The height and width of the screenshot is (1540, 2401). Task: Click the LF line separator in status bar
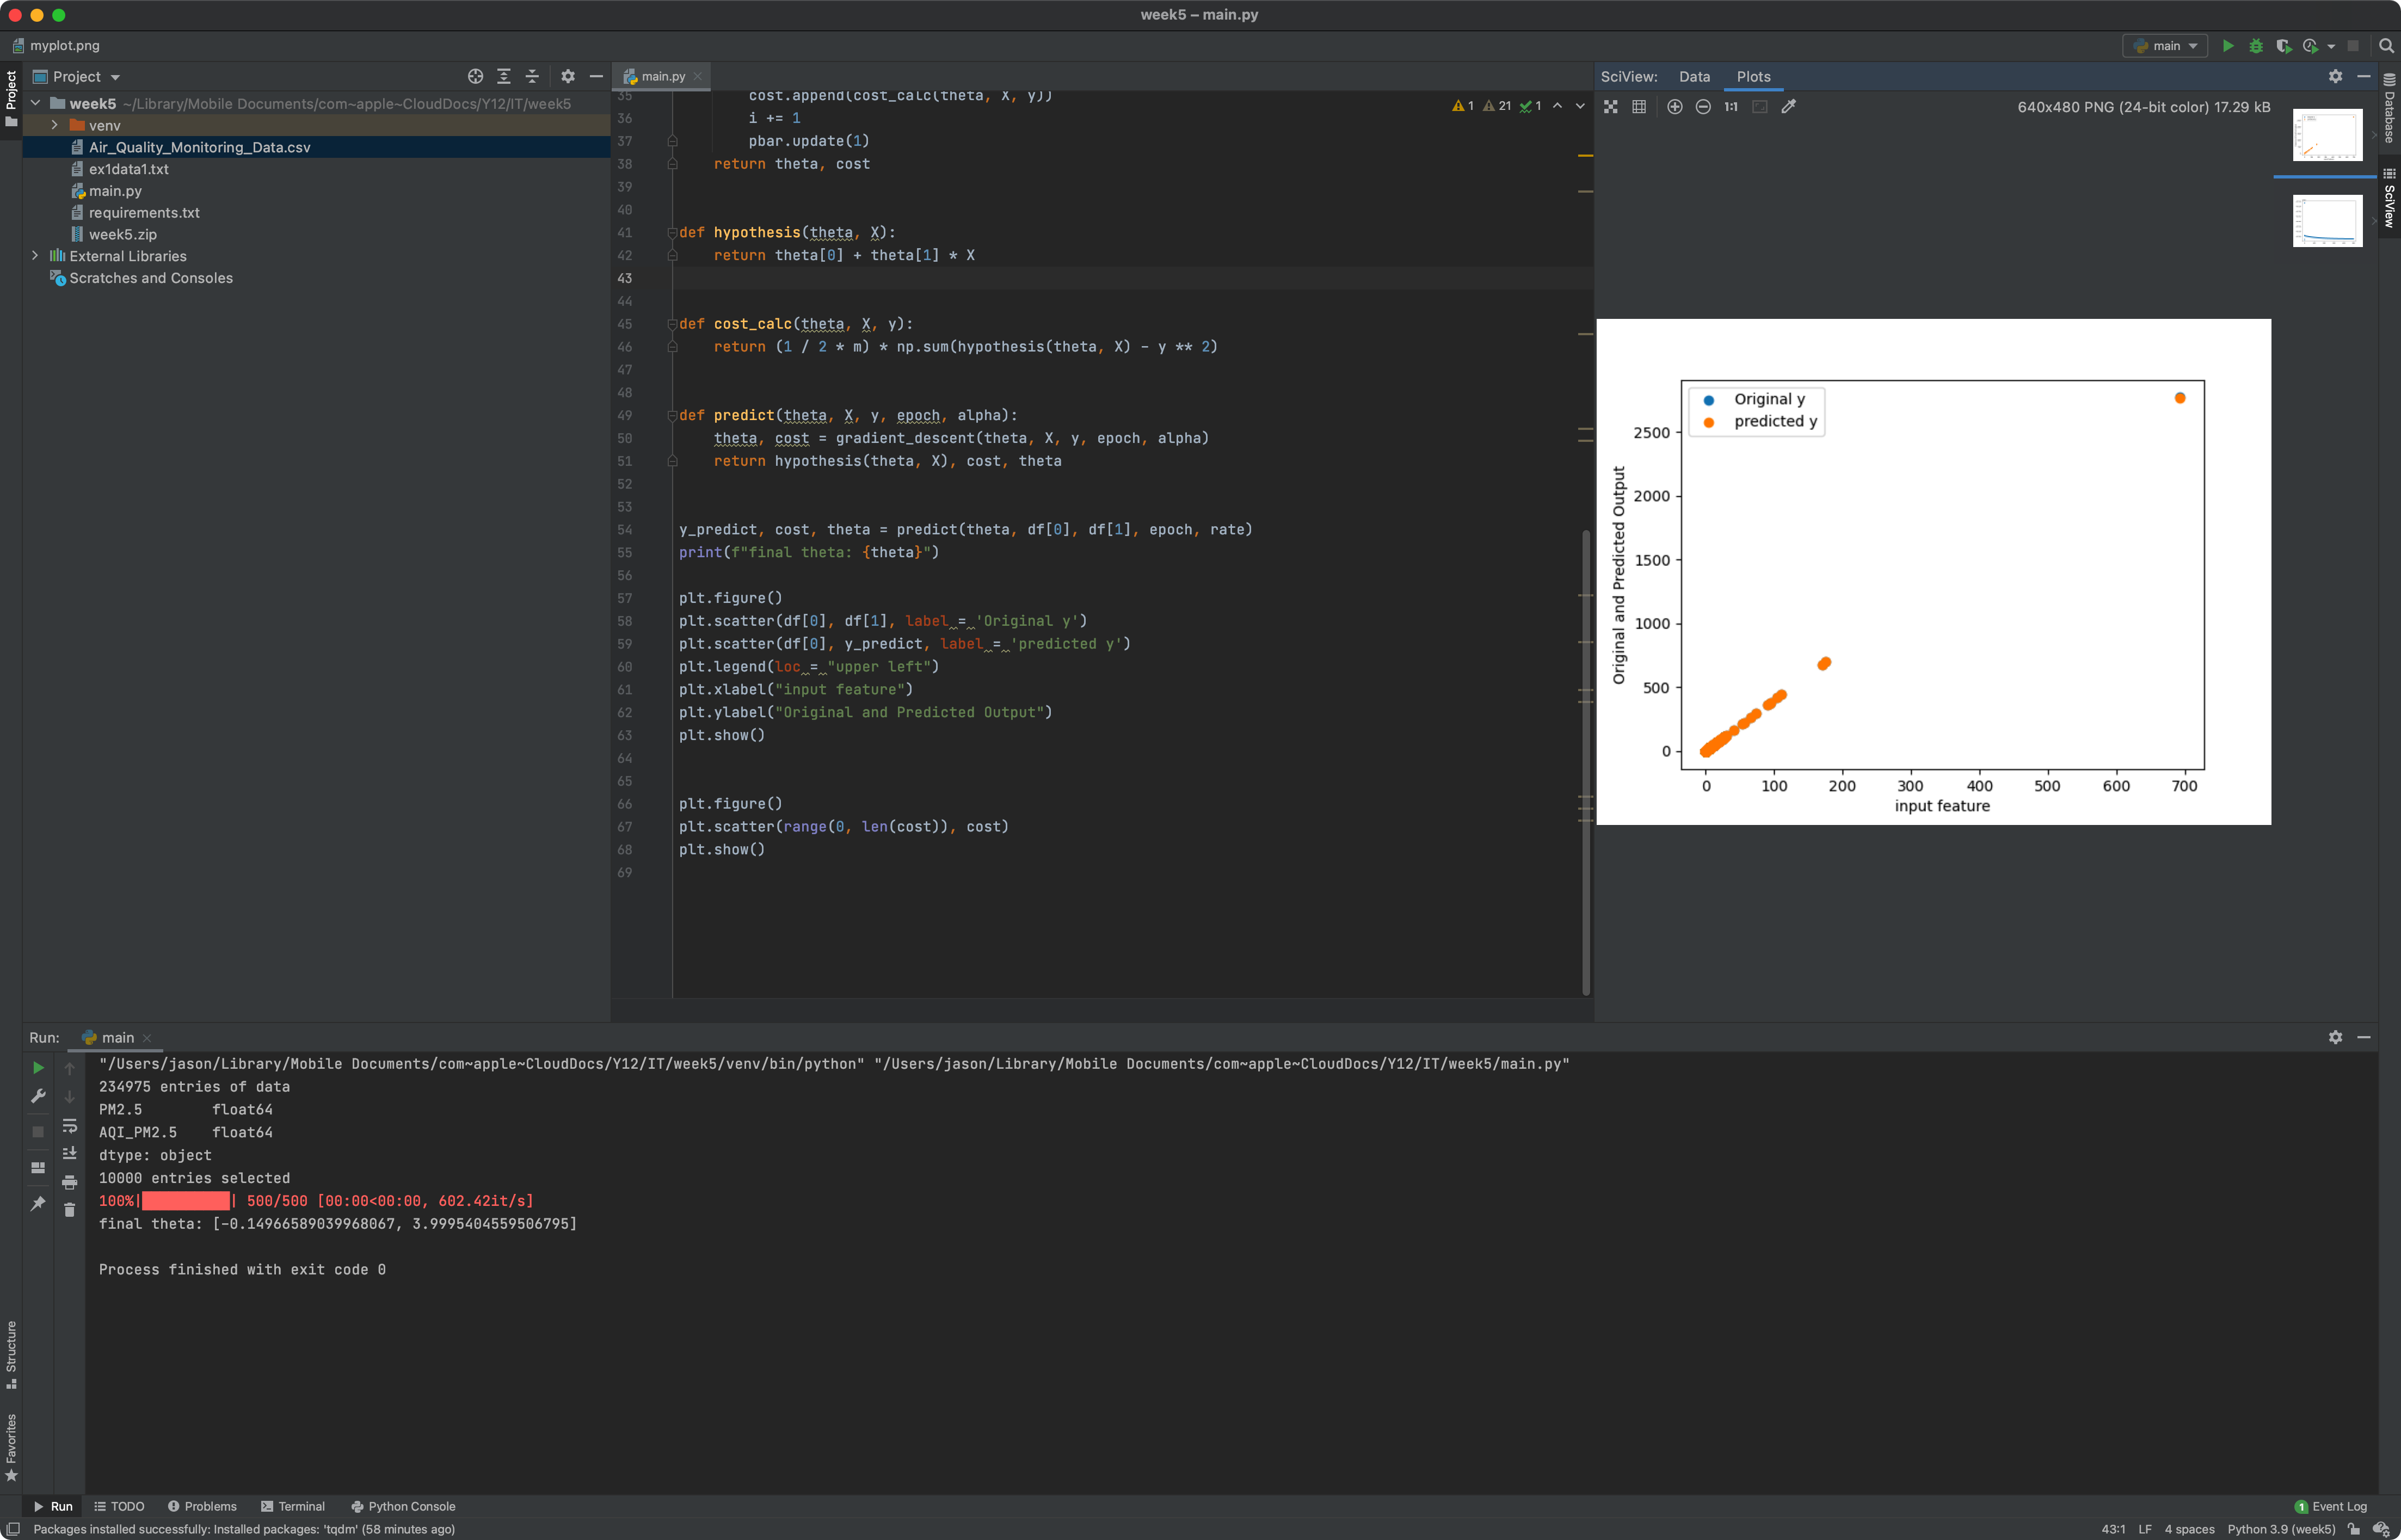2145,1530
